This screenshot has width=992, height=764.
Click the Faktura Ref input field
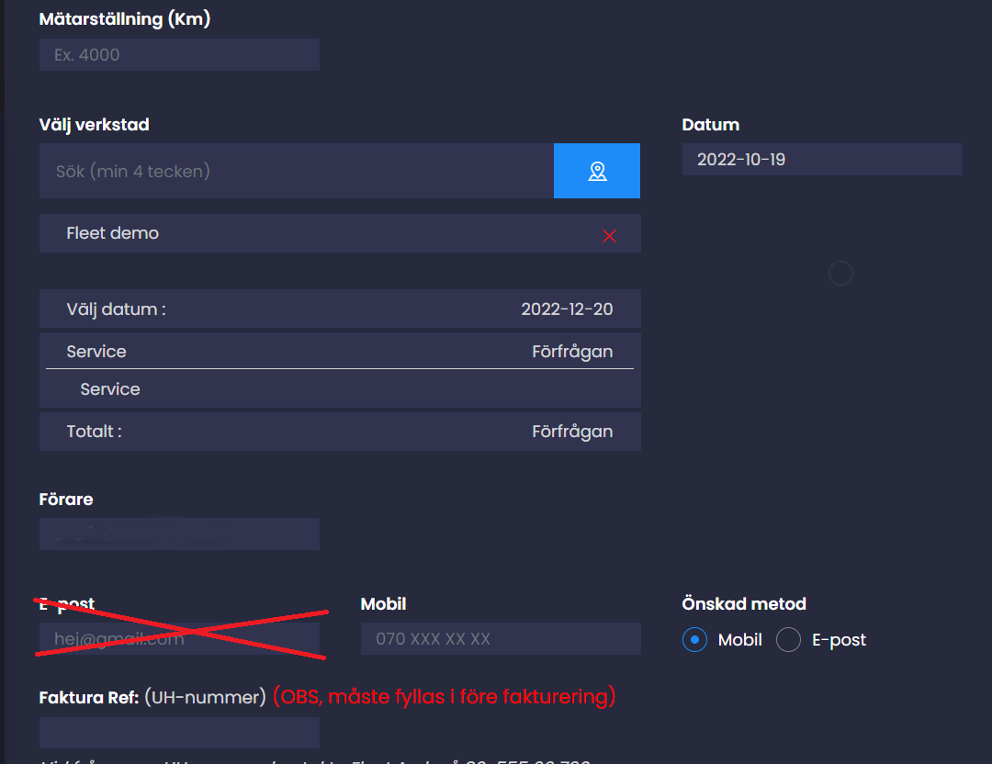coord(179,733)
